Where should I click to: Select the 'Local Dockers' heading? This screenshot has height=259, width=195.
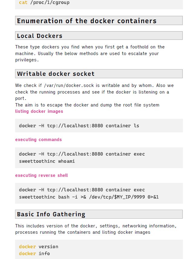click(99, 36)
